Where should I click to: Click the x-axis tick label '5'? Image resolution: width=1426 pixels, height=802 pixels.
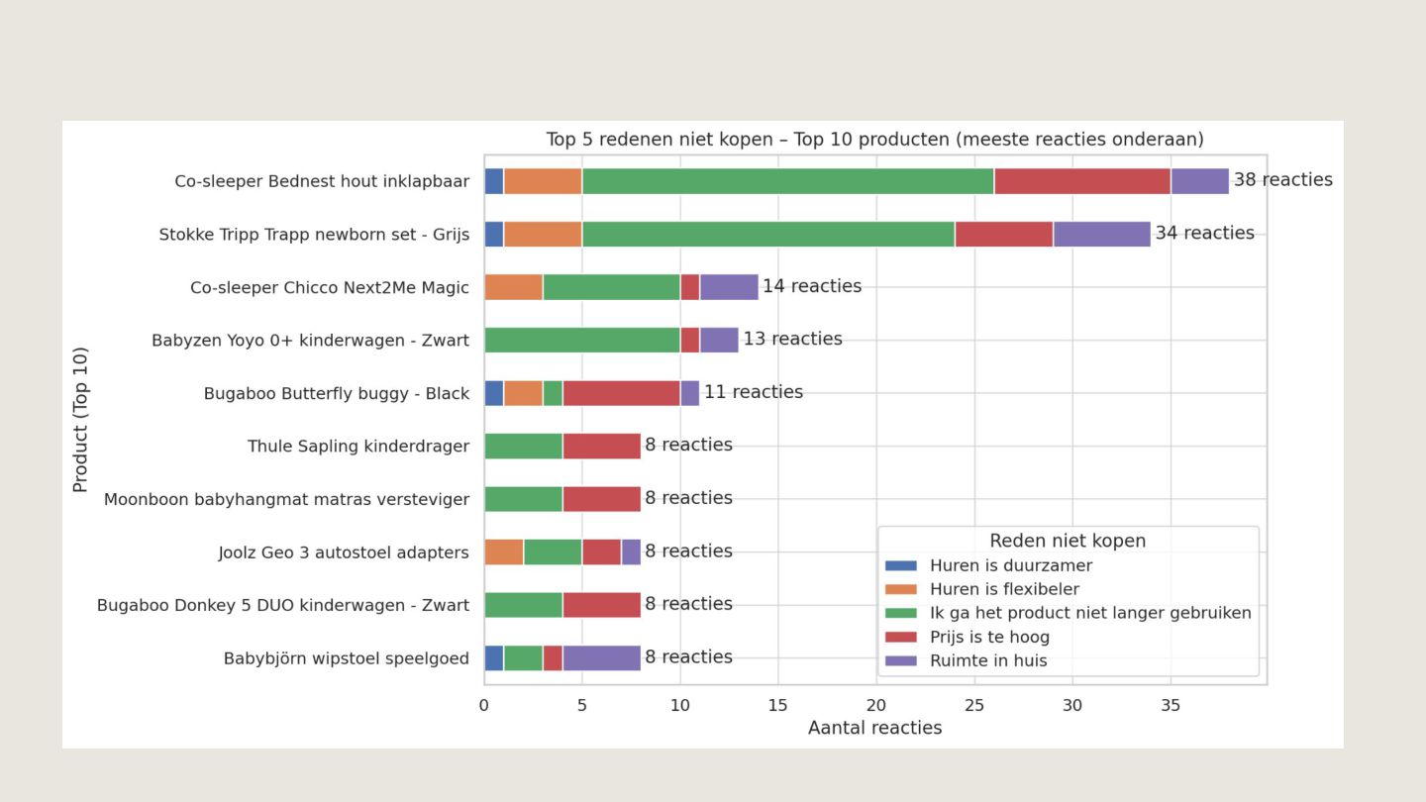[582, 706]
